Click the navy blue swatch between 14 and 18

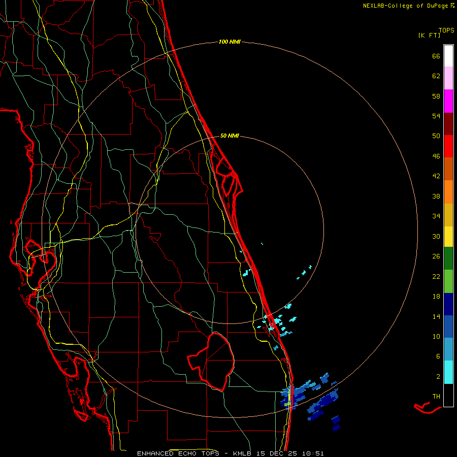448,304
